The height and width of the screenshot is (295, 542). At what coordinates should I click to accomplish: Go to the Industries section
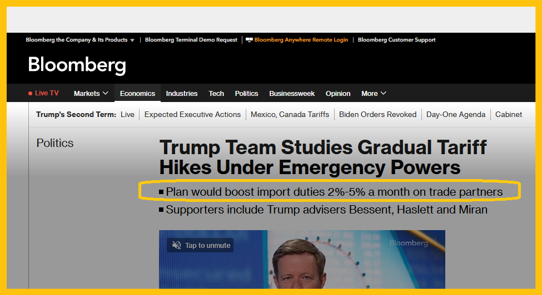coord(182,94)
